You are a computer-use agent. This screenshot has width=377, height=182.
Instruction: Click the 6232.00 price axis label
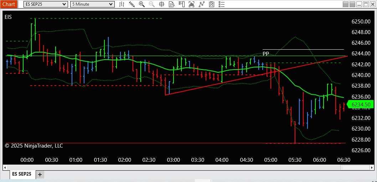point(361,118)
